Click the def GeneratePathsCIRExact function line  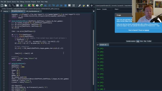click(x=36, y=21)
